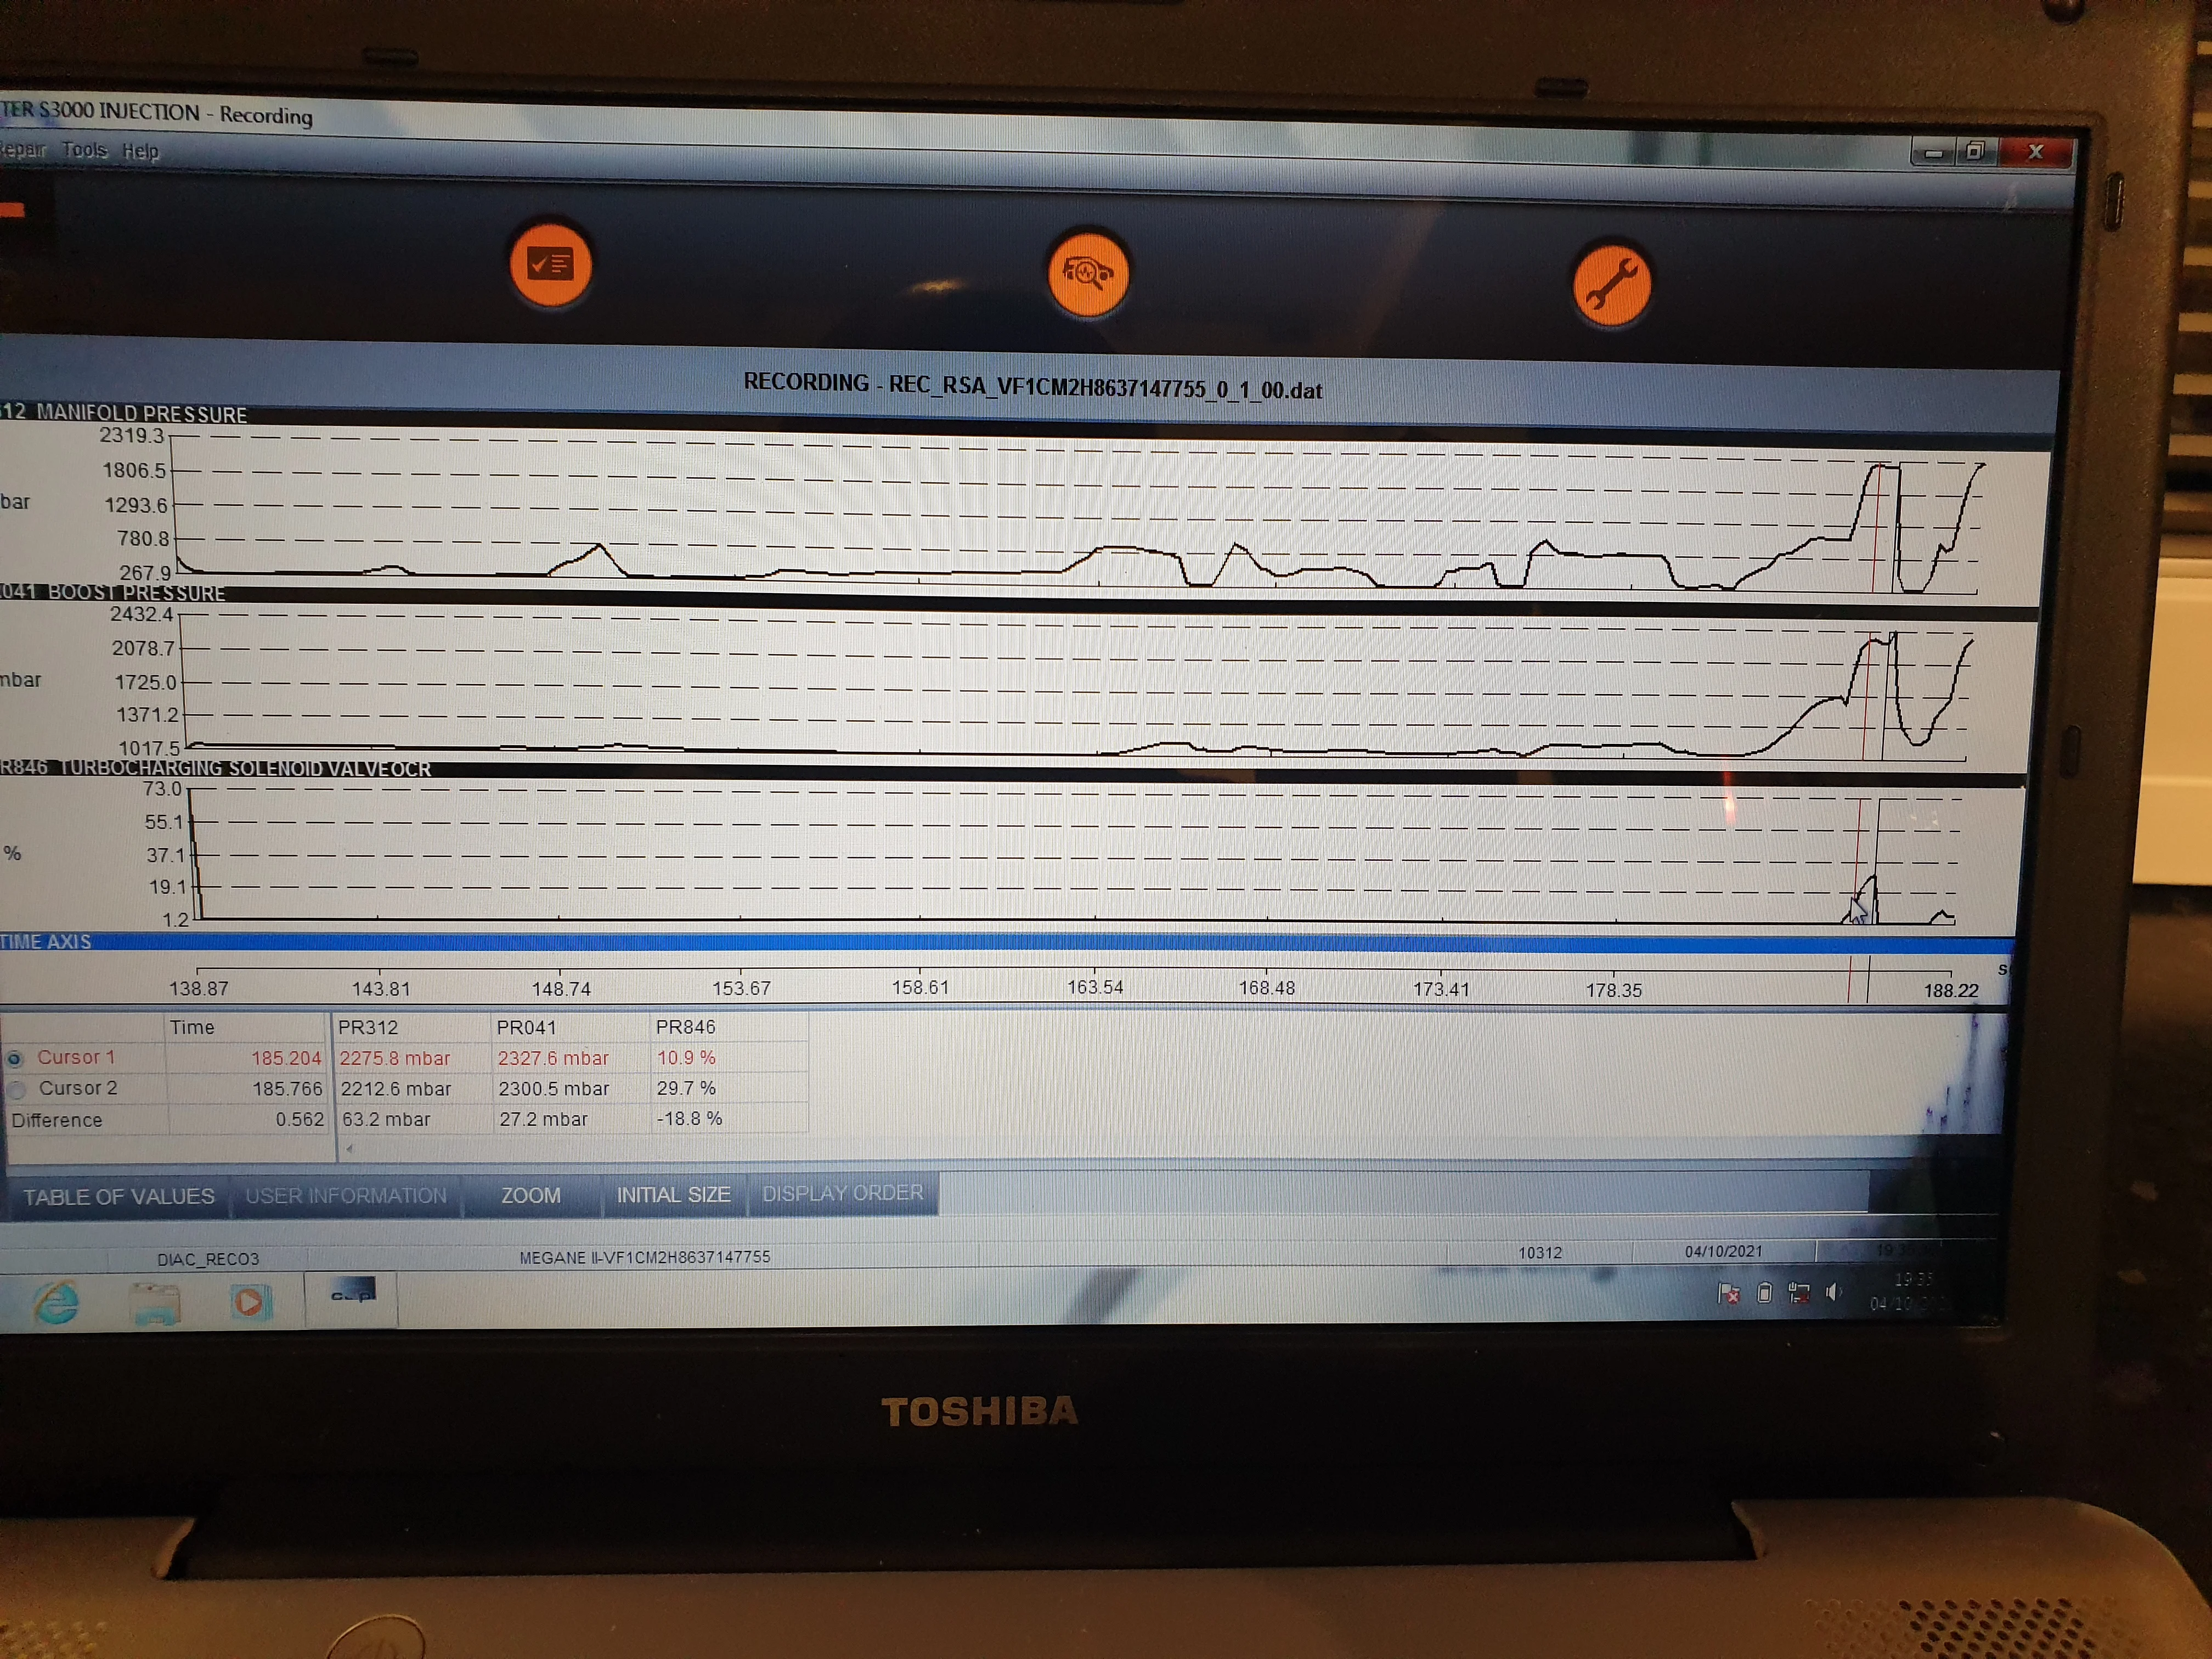Open the vehicle diagnostic magnifier icon
The height and width of the screenshot is (1659, 2212).
(1088, 273)
